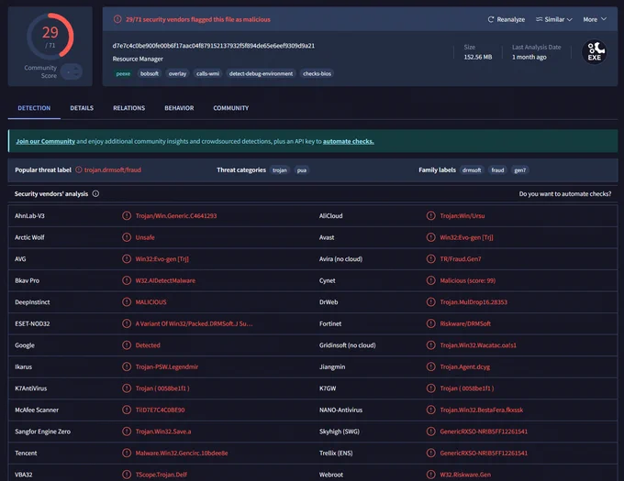Select the peexe tag
Image resolution: width=624 pixels, height=481 pixels.
pyautogui.click(x=123, y=73)
